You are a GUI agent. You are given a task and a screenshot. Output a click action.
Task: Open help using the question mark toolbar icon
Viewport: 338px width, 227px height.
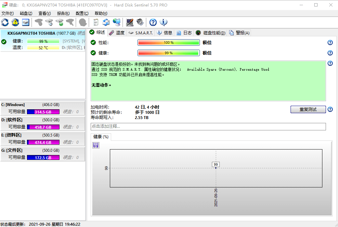(153, 22)
